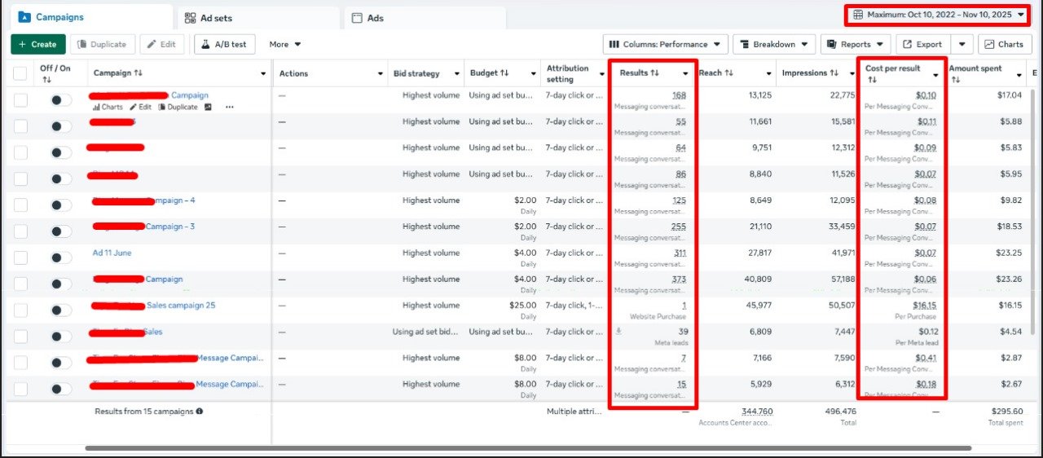Click the $25.00 daily budget cell
The image size is (1043, 458).
coord(522,306)
